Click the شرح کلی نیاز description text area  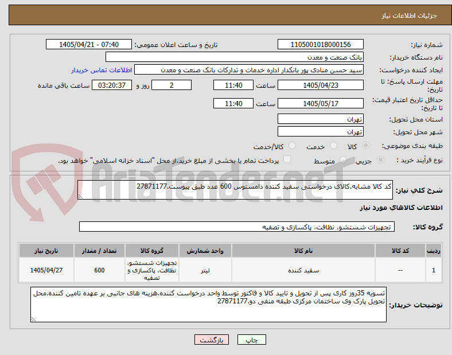pyautogui.click(x=235, y=190)
